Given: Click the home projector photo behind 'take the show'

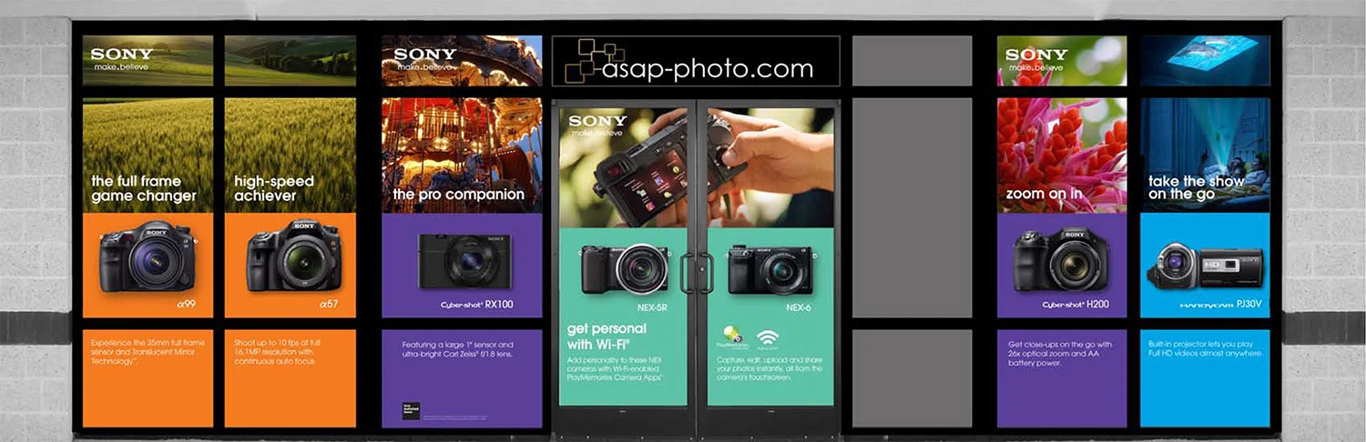Looking at the screenshot, I should click(1205, 155).
